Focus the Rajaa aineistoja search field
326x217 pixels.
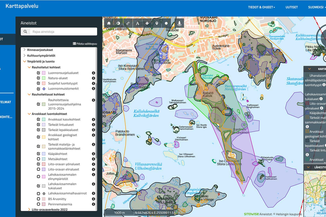point(63,32)
